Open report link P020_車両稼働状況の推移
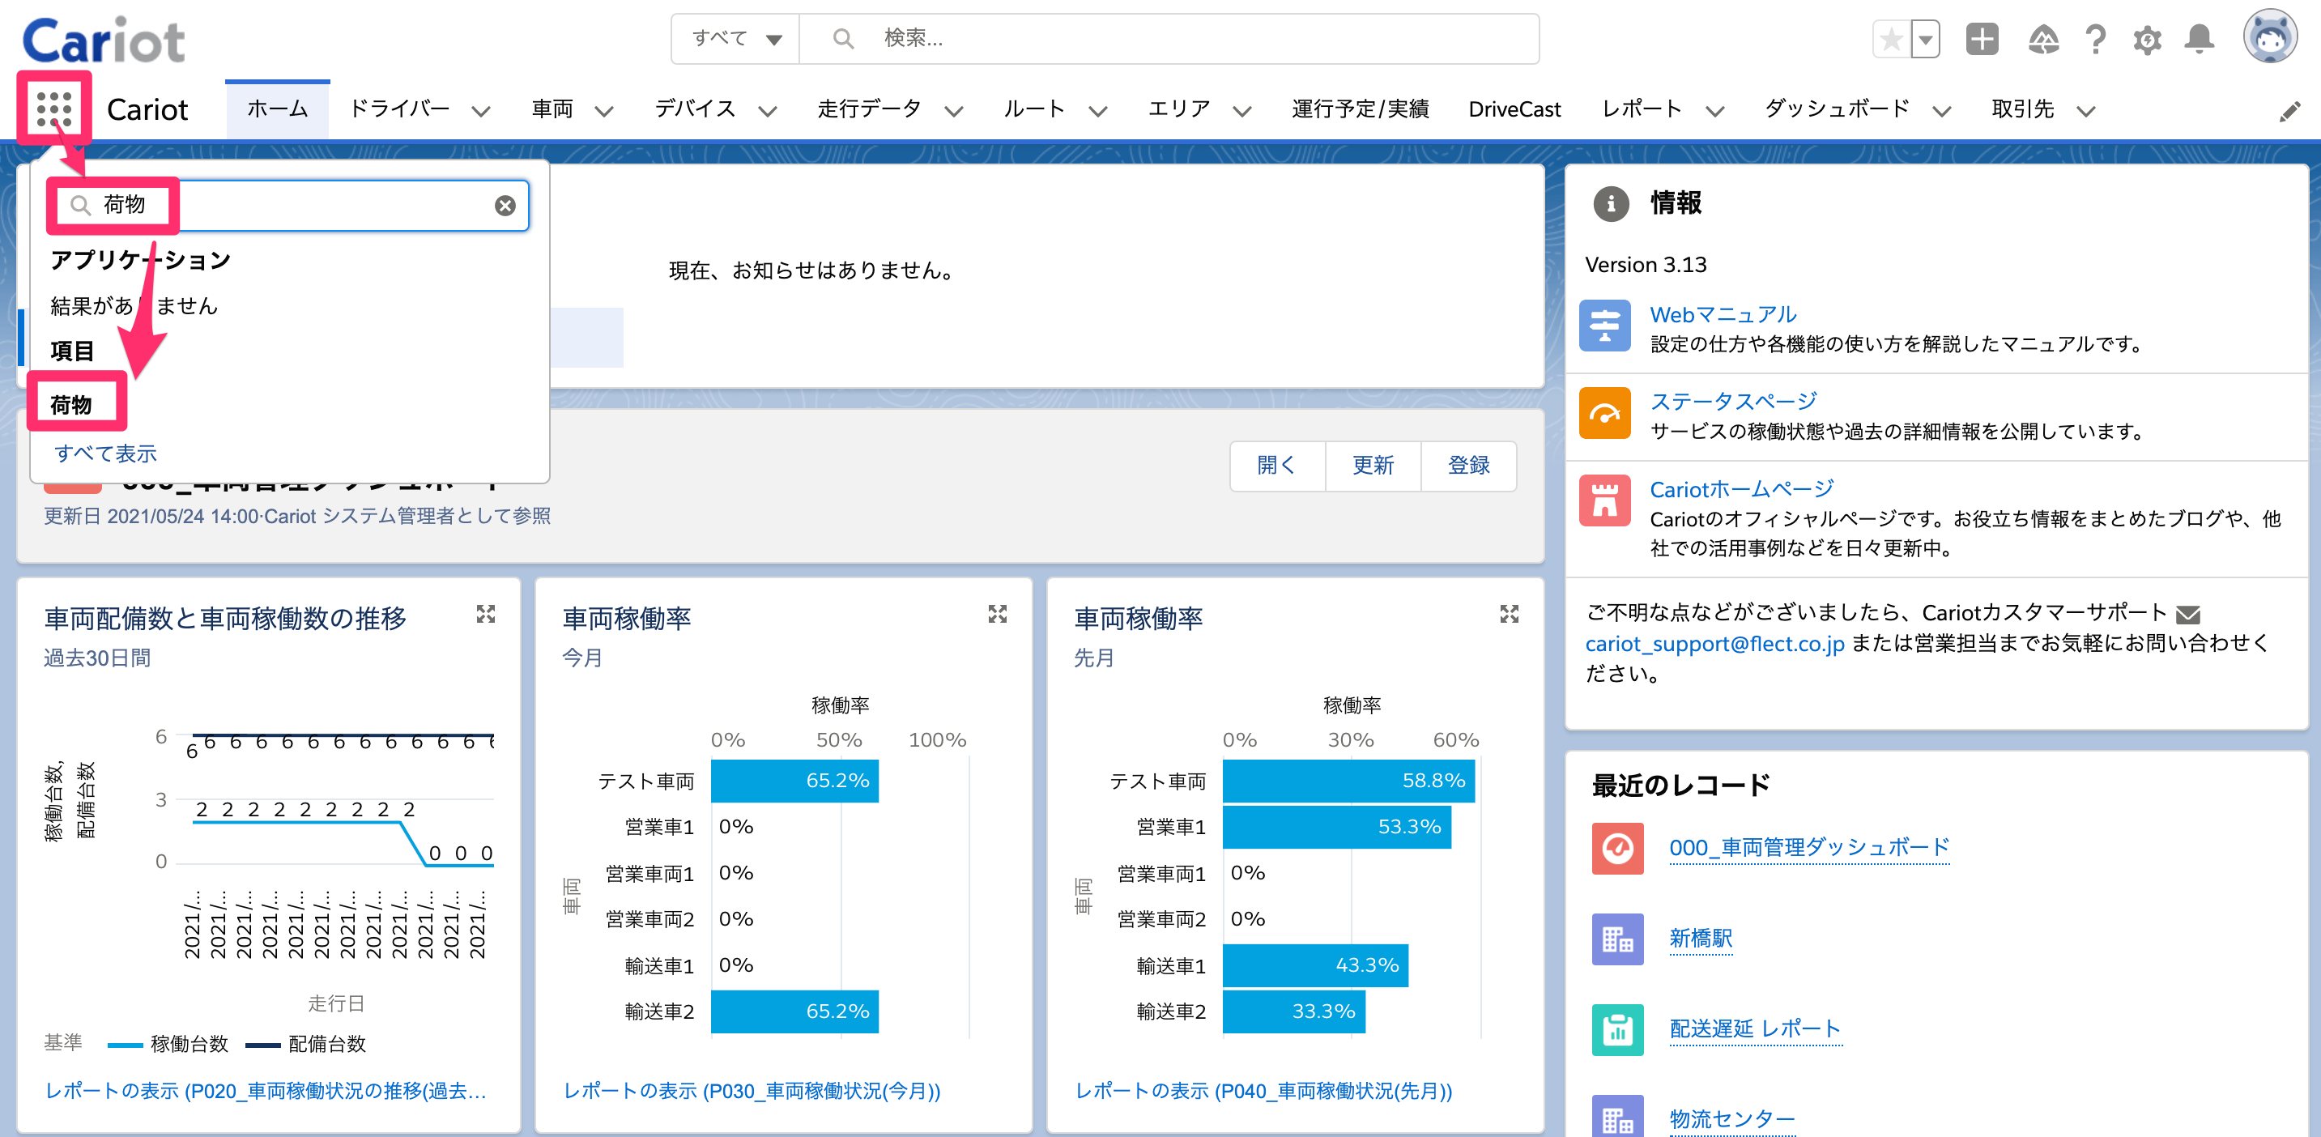Image resolution: width=2321 pixels, height=1137 pixels. click(266, 1091)
